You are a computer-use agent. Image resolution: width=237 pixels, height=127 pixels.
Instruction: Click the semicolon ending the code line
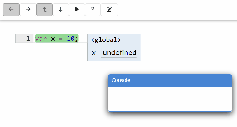point(76,39)
